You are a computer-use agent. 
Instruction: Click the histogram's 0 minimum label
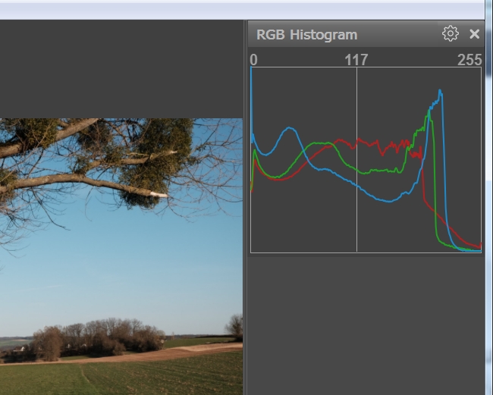pos(254,60)
